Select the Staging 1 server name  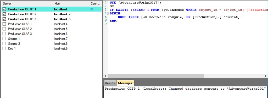pyautogui.click(x=14, y=39)
